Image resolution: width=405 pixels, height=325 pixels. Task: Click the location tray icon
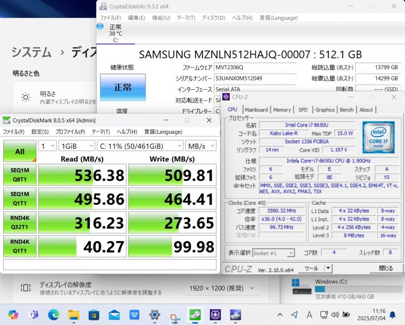[x=294, y=314]
